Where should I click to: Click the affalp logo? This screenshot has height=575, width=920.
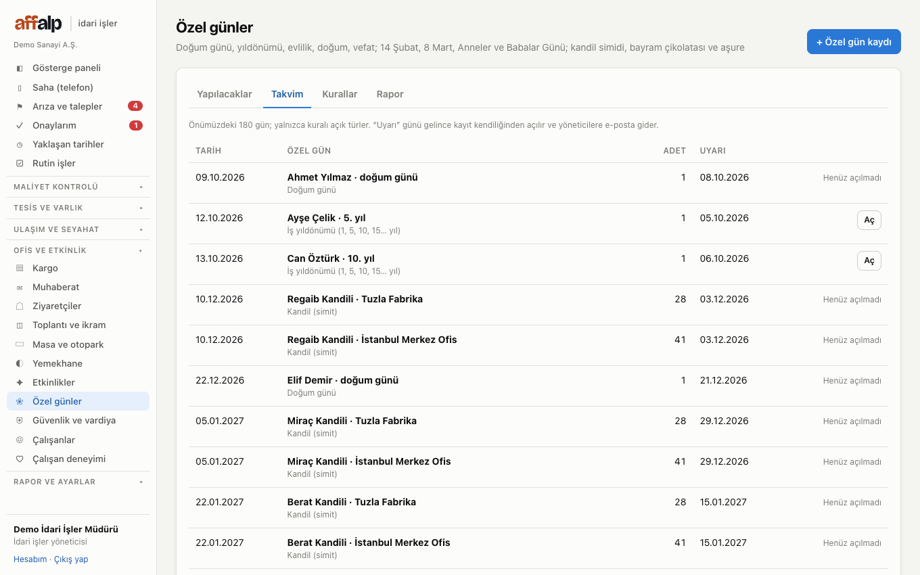tap(39, 24)
